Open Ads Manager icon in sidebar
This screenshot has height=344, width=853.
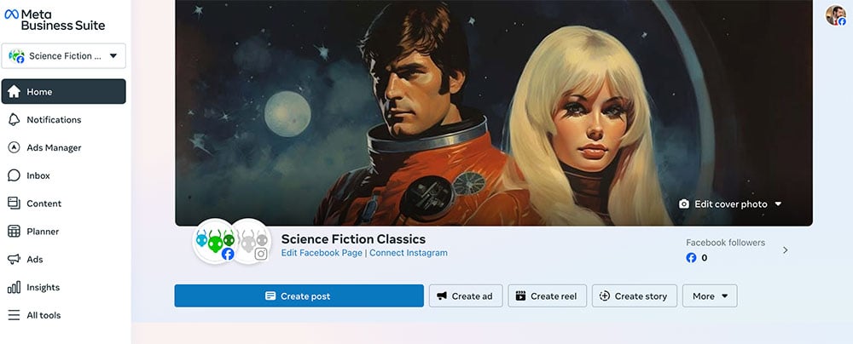(14, 148)
